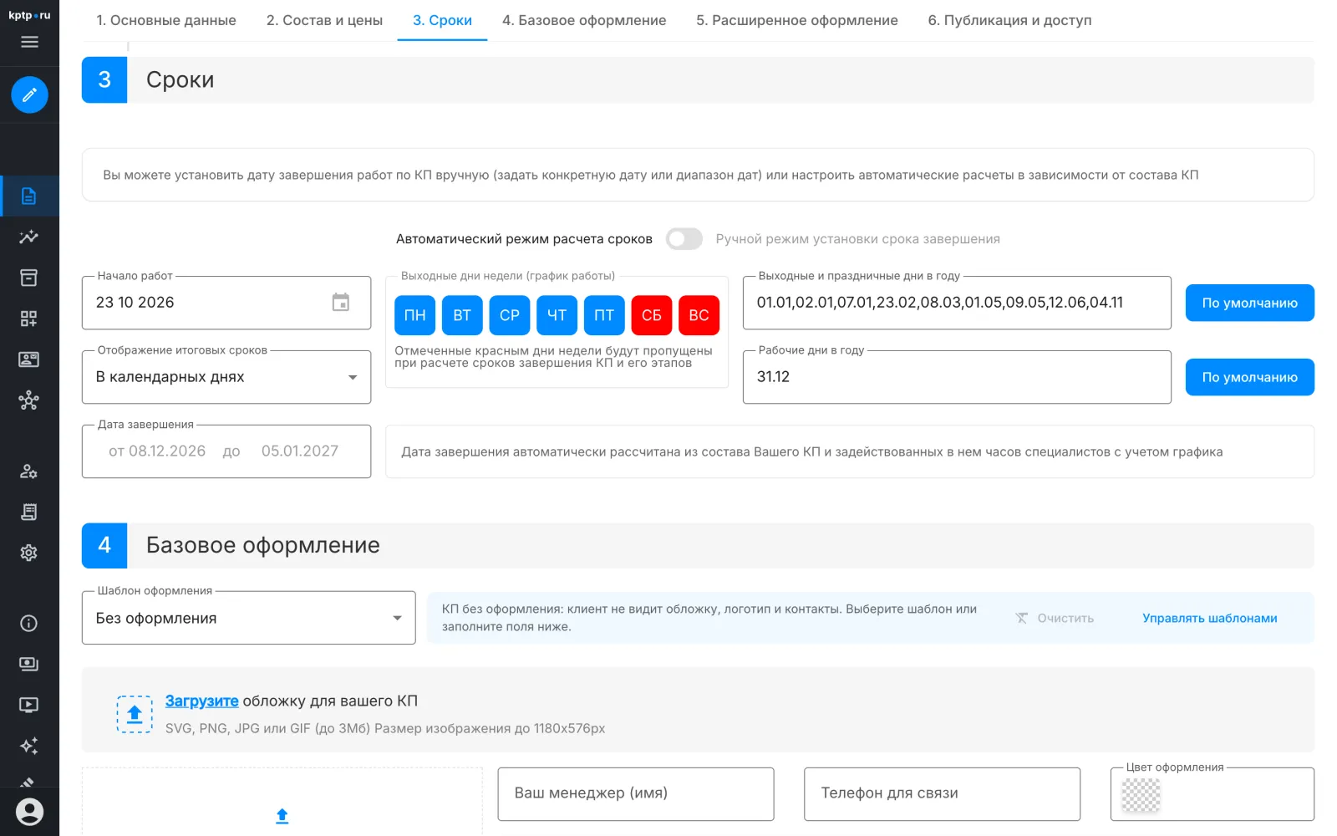This screenshot has height=836, width=1337.
Task: Toggle ПН weekday button
Action: coord(415,315)
